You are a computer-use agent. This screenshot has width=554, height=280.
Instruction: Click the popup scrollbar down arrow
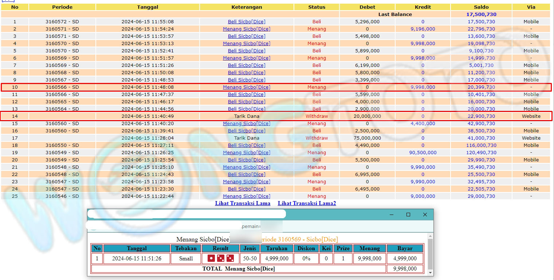(431, 272)
